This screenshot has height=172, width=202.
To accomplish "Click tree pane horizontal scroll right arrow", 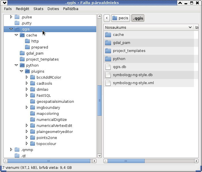I will tap(94, 161).
